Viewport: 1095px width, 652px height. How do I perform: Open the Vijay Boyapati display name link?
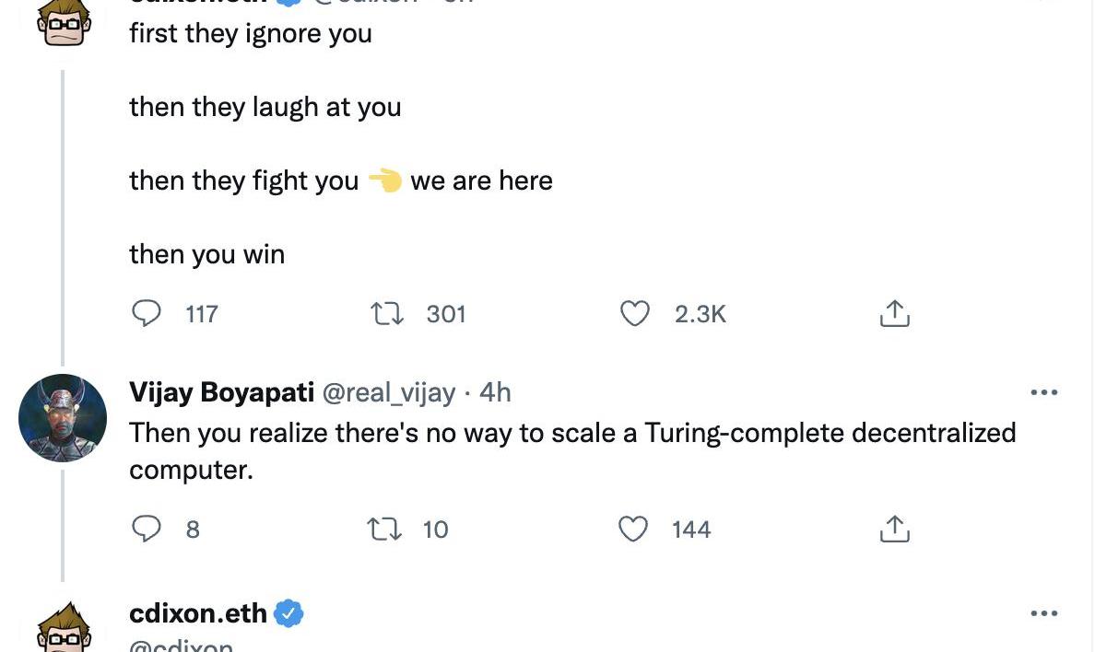tap(221, 392)
